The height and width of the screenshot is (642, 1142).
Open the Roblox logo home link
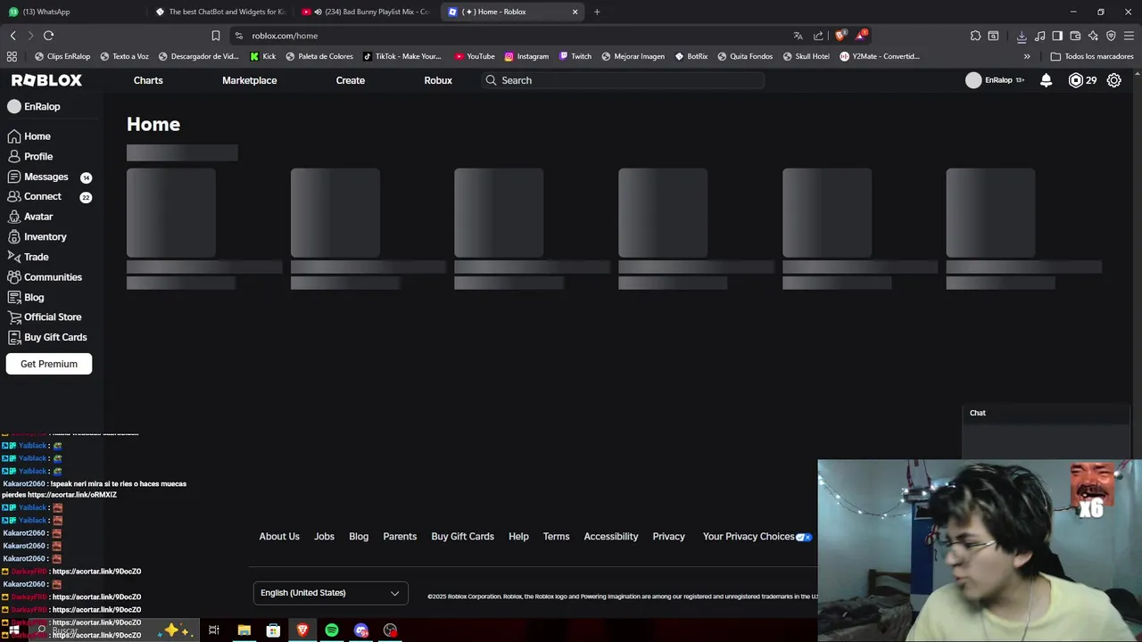point(46,80)
